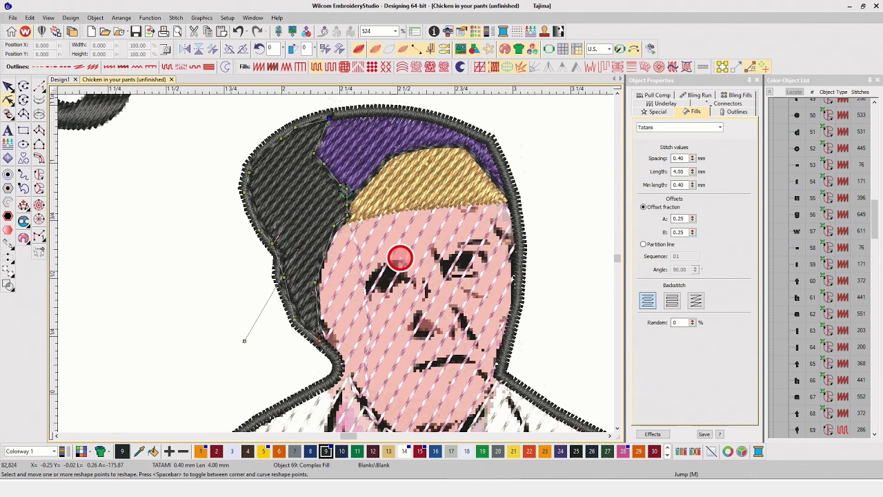Click the rubber stamp icon

tap(544, 31)
